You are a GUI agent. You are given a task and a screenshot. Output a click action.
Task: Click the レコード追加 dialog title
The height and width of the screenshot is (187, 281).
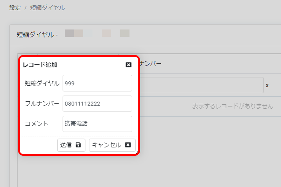(x=40, y=65)
